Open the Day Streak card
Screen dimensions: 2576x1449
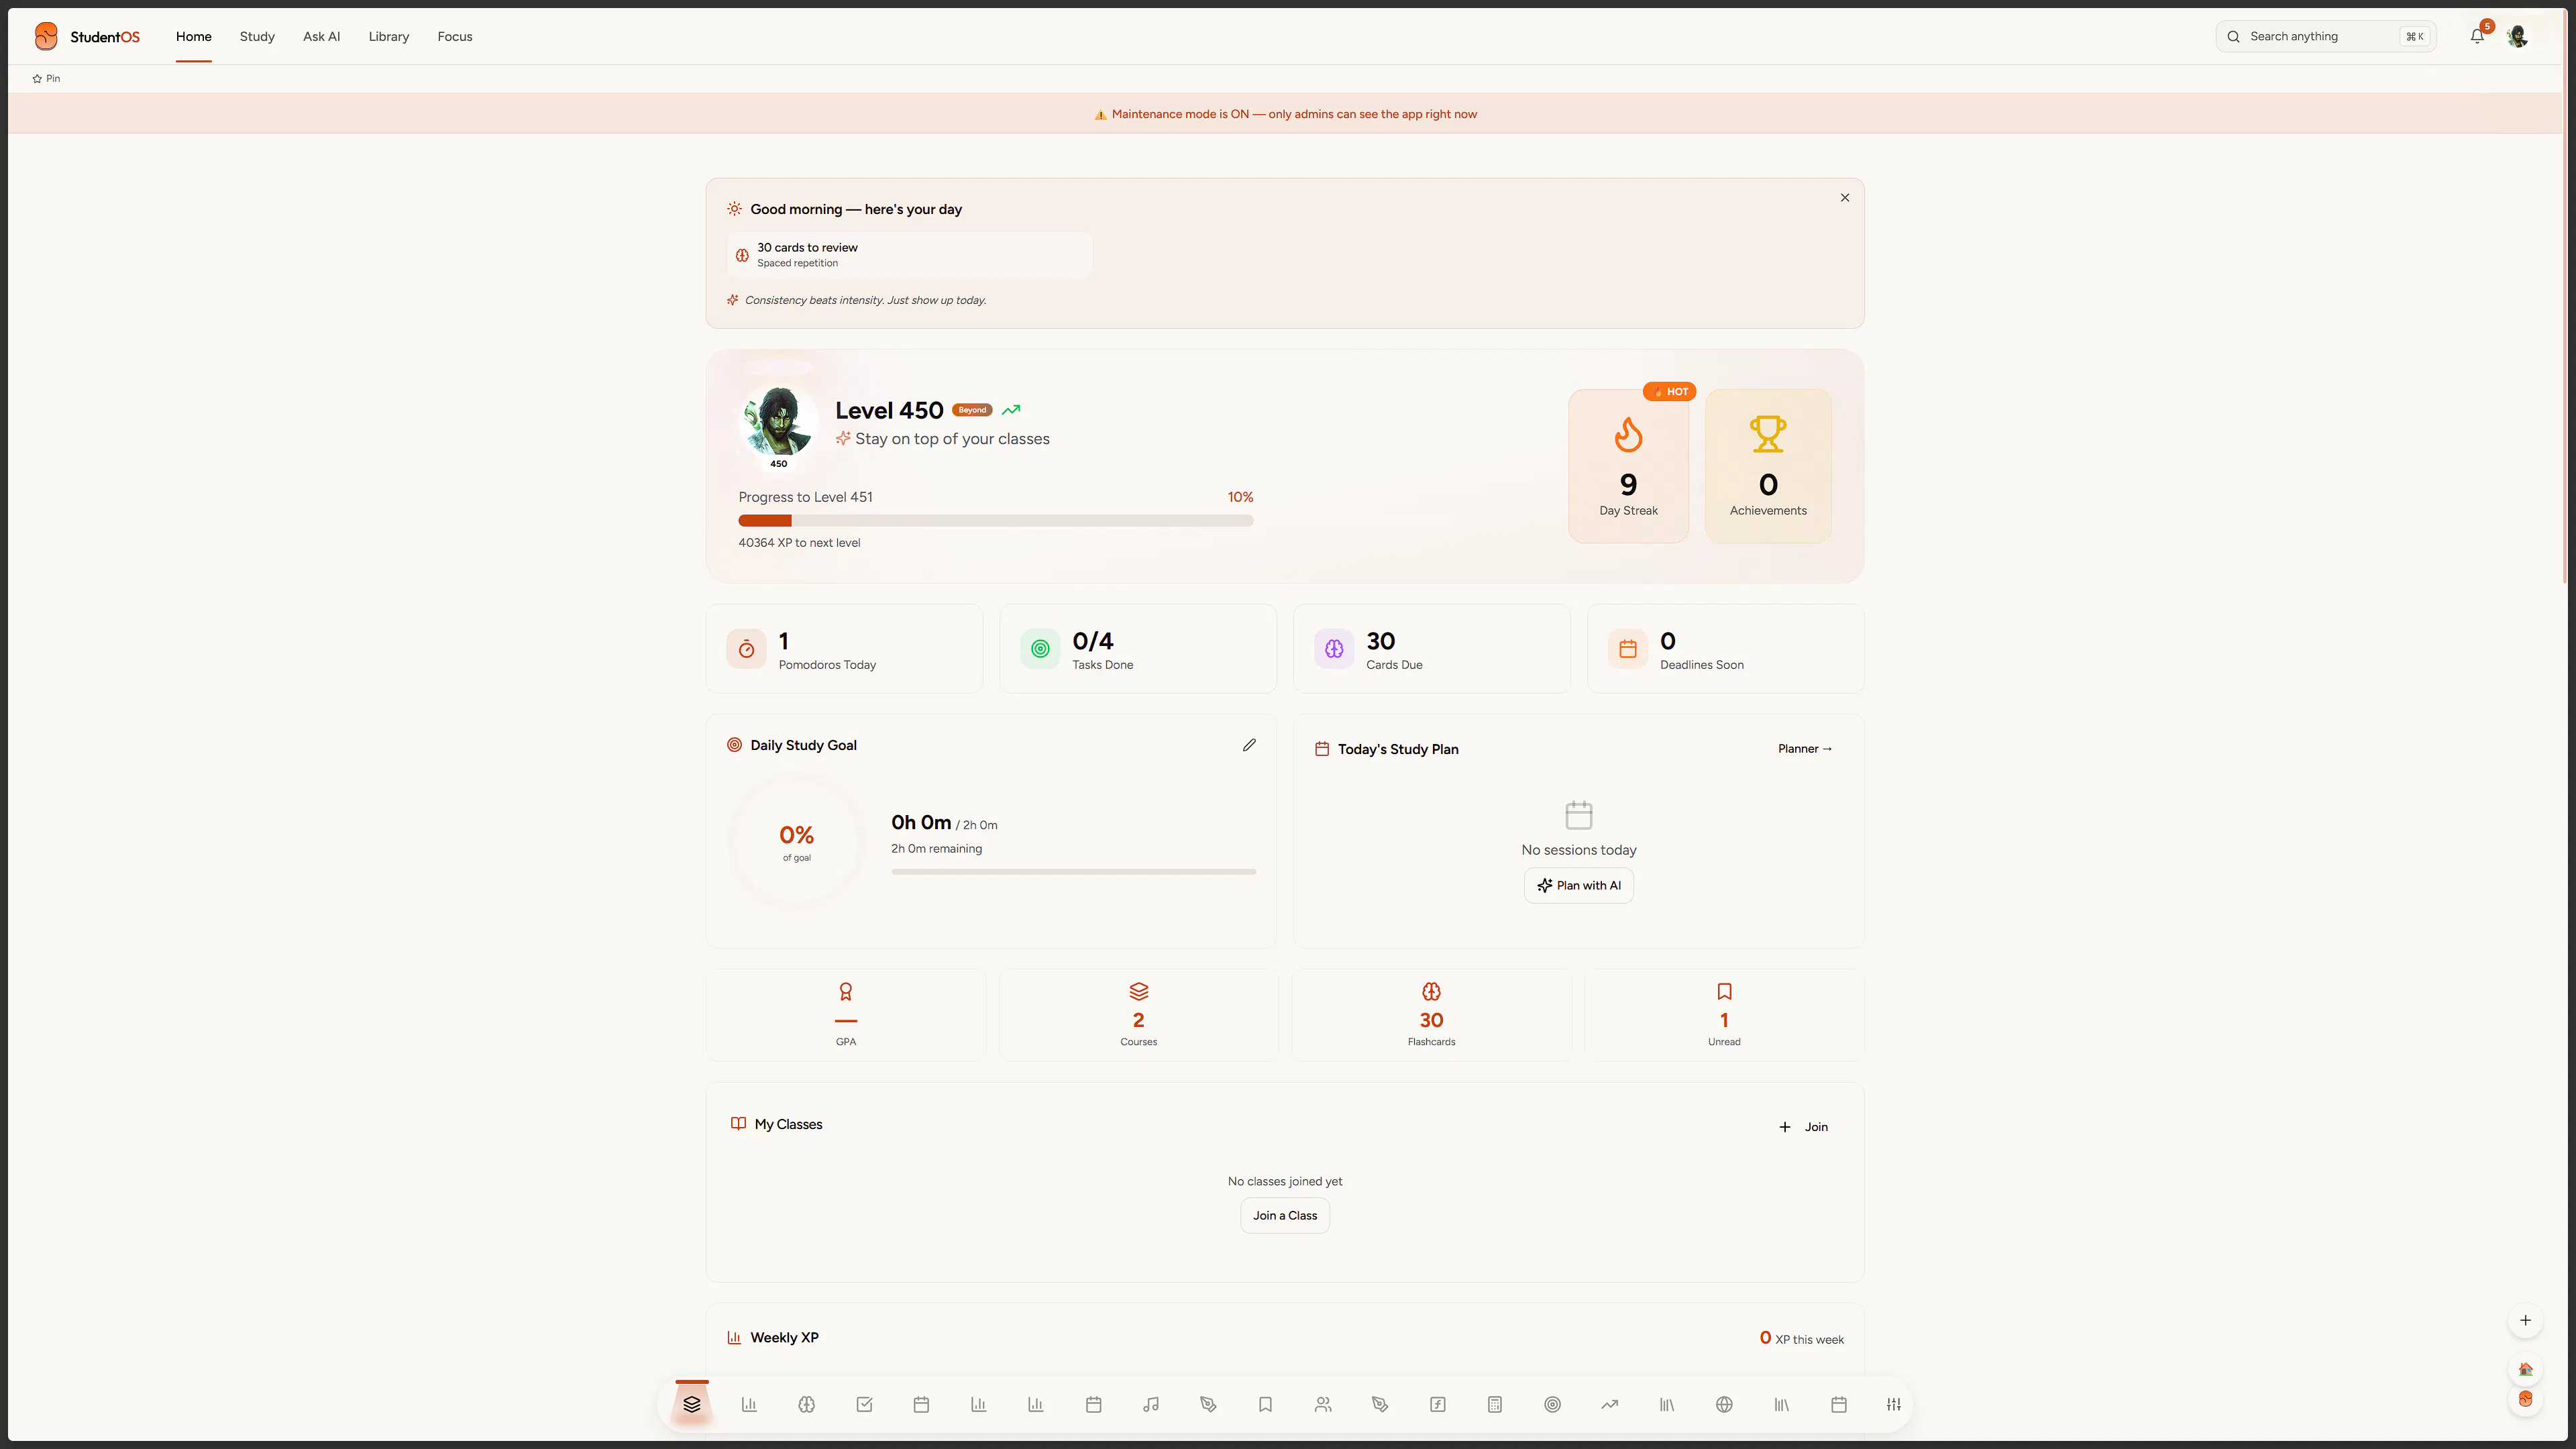(1629, 466)
